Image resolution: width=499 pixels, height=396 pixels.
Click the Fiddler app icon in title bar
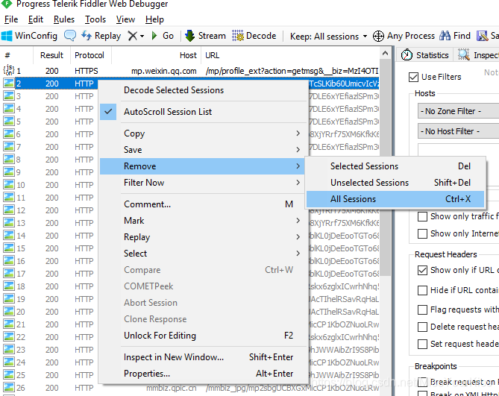pyautogui.click(x=7, y=4)
